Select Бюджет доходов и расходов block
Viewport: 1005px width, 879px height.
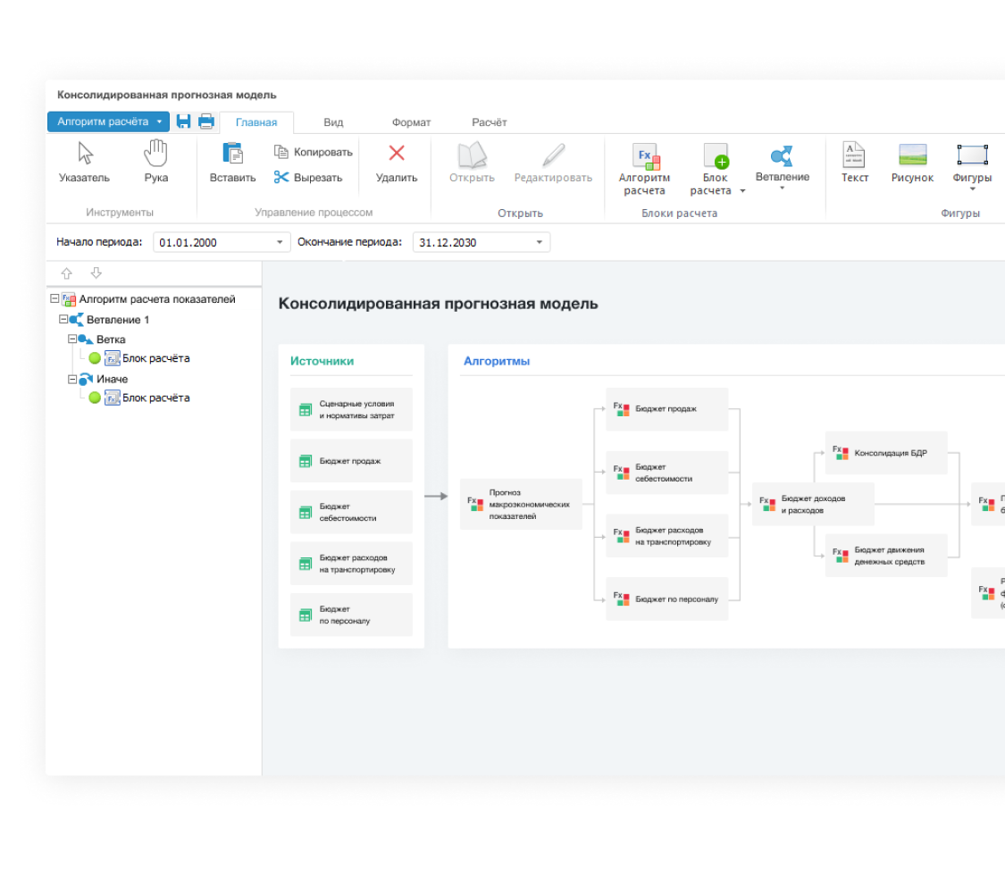(813, 504)
